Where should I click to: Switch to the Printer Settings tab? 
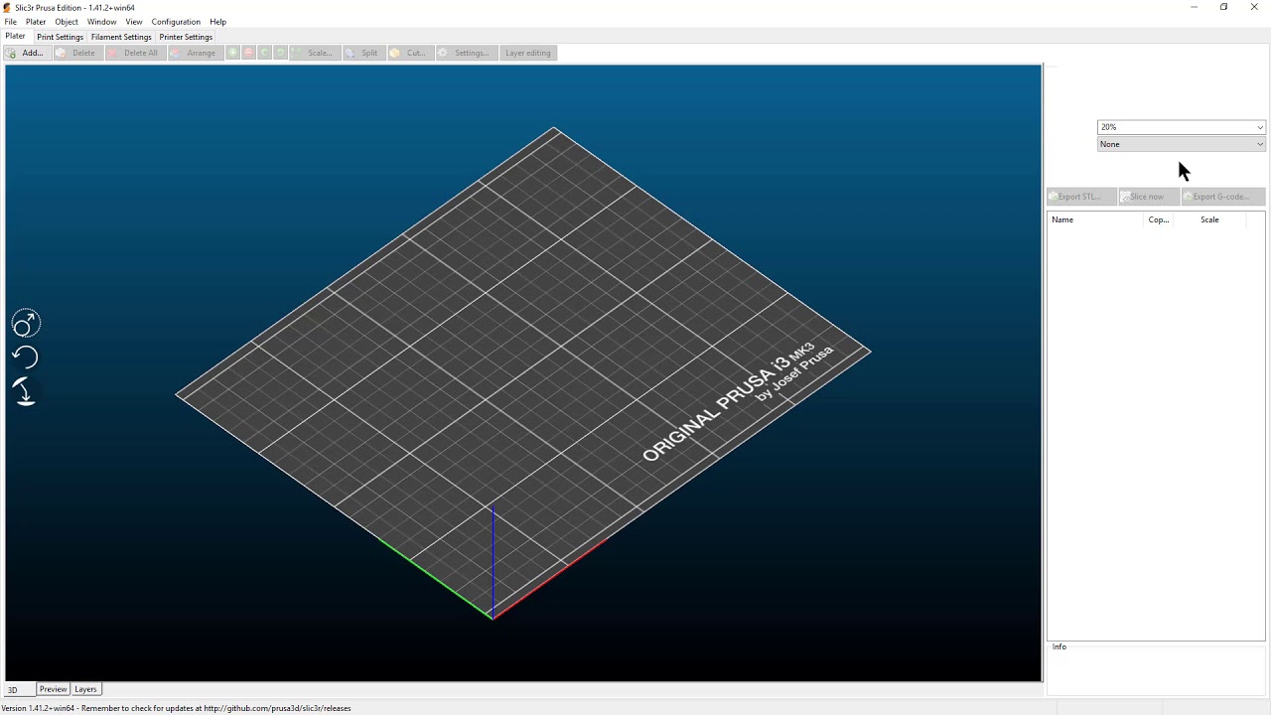point(186,37)
